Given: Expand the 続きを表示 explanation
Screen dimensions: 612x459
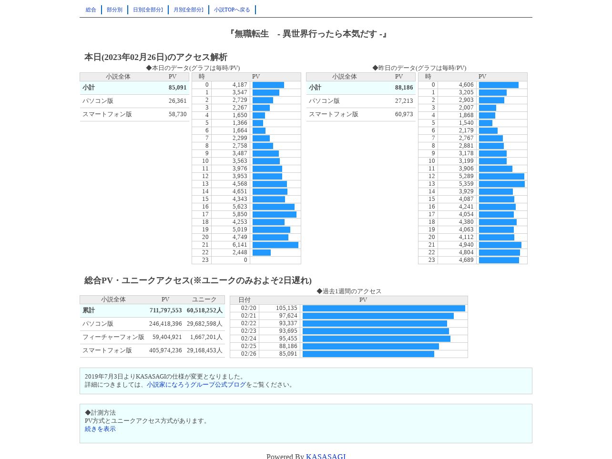Looking at the screenshot, I should [x=100, y=429].
